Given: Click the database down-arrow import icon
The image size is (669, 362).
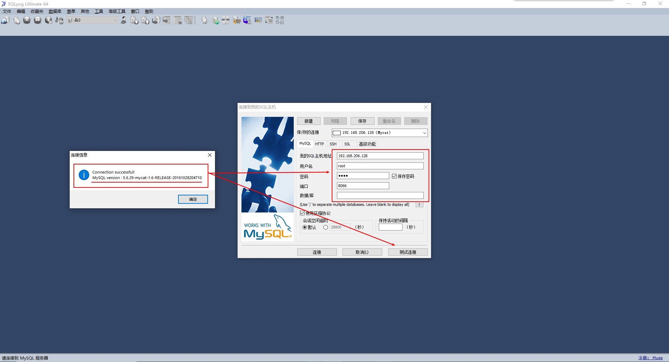Looking at the screenshot, I should (134, 20).
